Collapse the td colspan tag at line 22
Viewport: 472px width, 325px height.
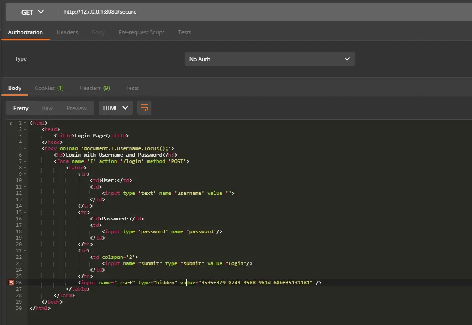[x=25, y=257]
